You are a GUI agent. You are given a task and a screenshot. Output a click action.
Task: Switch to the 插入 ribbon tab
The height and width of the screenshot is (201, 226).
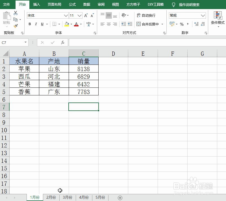pos(36,5)
